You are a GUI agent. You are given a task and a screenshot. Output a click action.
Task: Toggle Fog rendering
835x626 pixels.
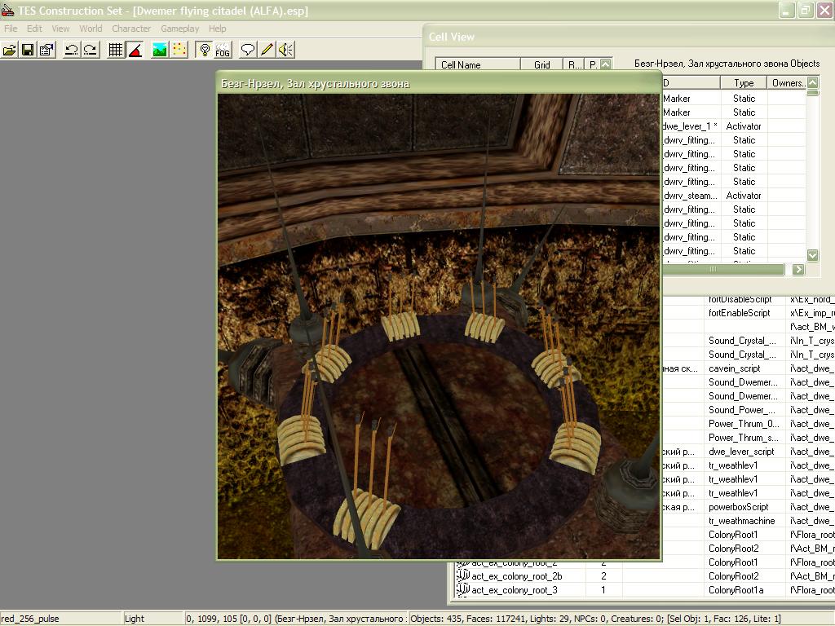(223, 50)
